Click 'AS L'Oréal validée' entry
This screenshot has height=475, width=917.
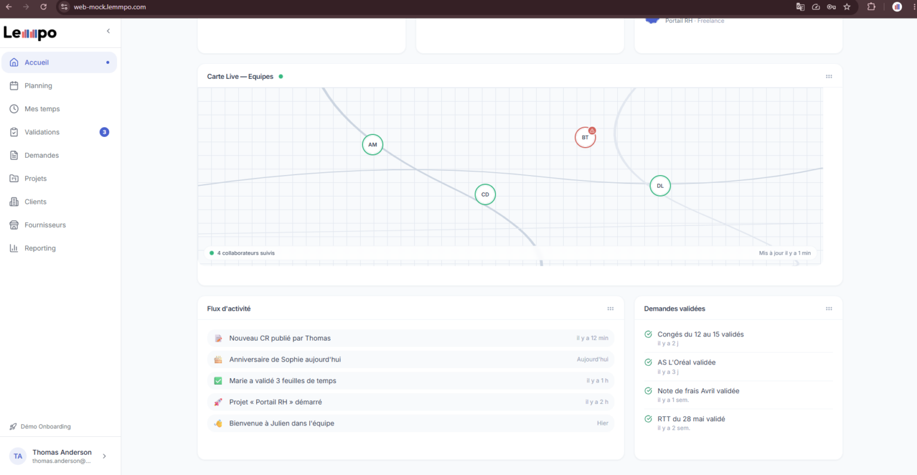(738, 367)
